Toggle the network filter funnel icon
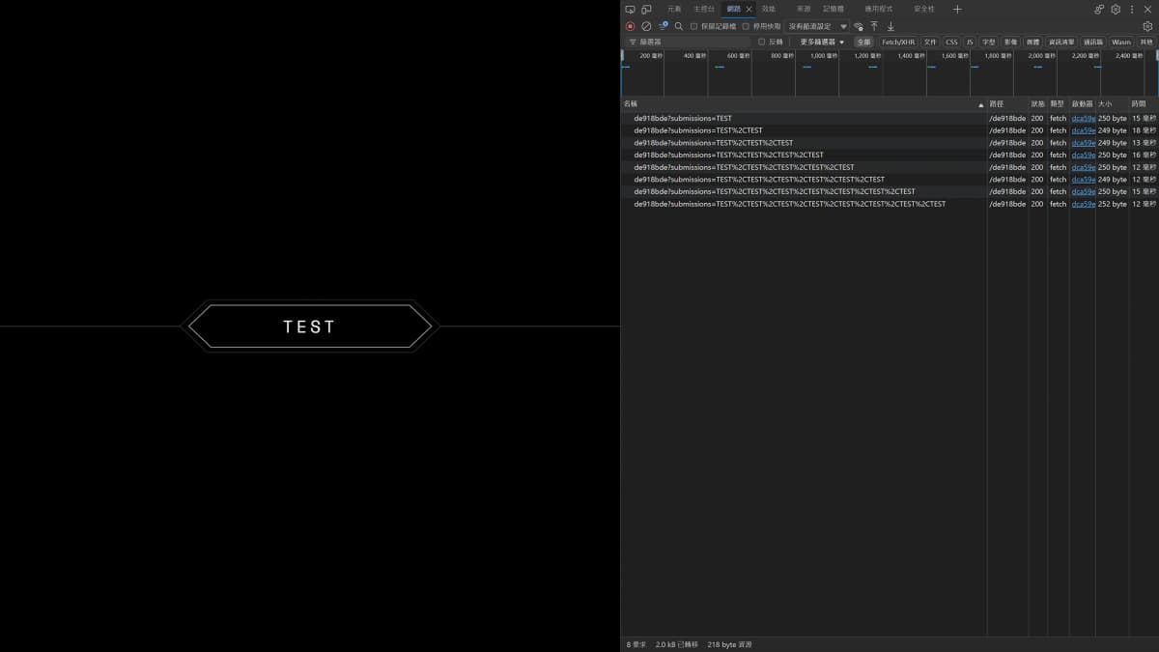The width and height of the screenshot is (1159, 652). (663, 26)
